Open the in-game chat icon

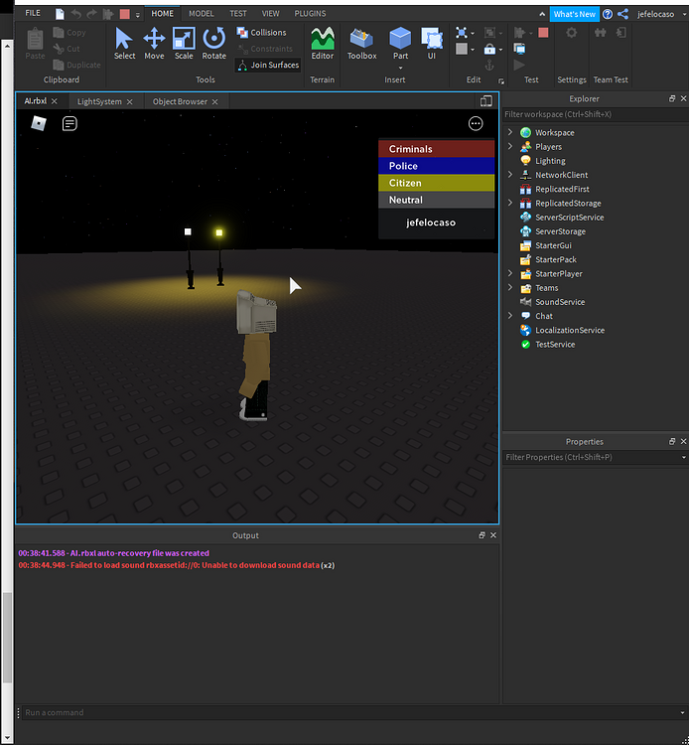click(x=69, y=124)
